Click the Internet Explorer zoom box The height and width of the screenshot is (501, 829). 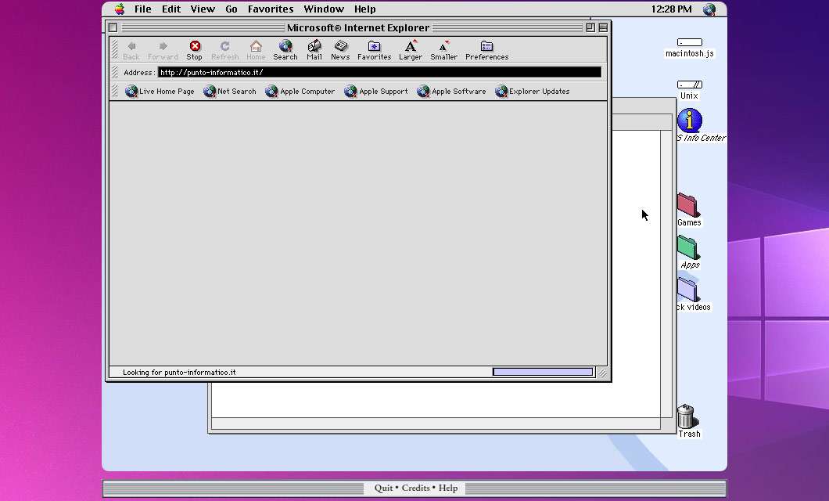(x=590, y=27)
